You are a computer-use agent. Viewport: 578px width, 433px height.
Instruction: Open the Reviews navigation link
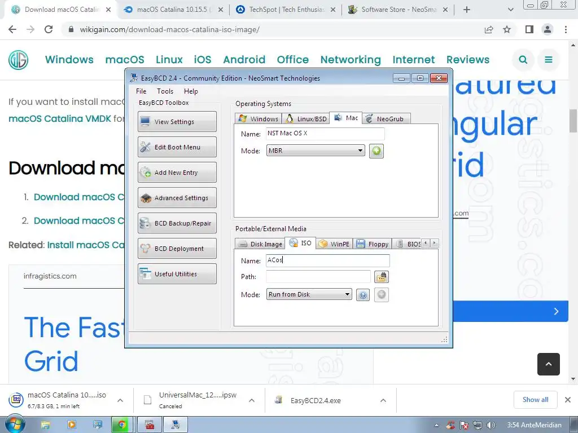tap(468, 60)
